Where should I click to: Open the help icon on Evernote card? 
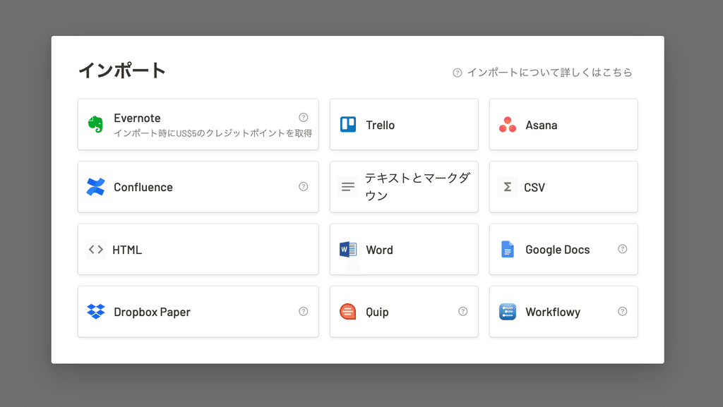(x=303, y=117)
